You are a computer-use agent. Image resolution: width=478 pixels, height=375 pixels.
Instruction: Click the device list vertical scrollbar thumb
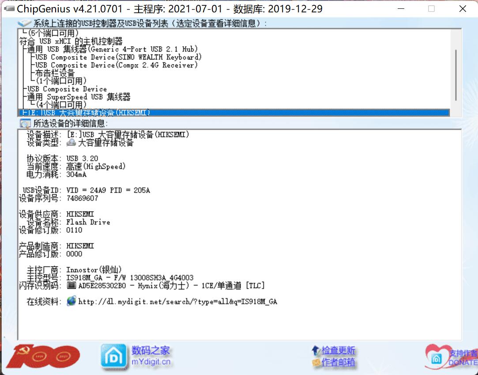456,75
